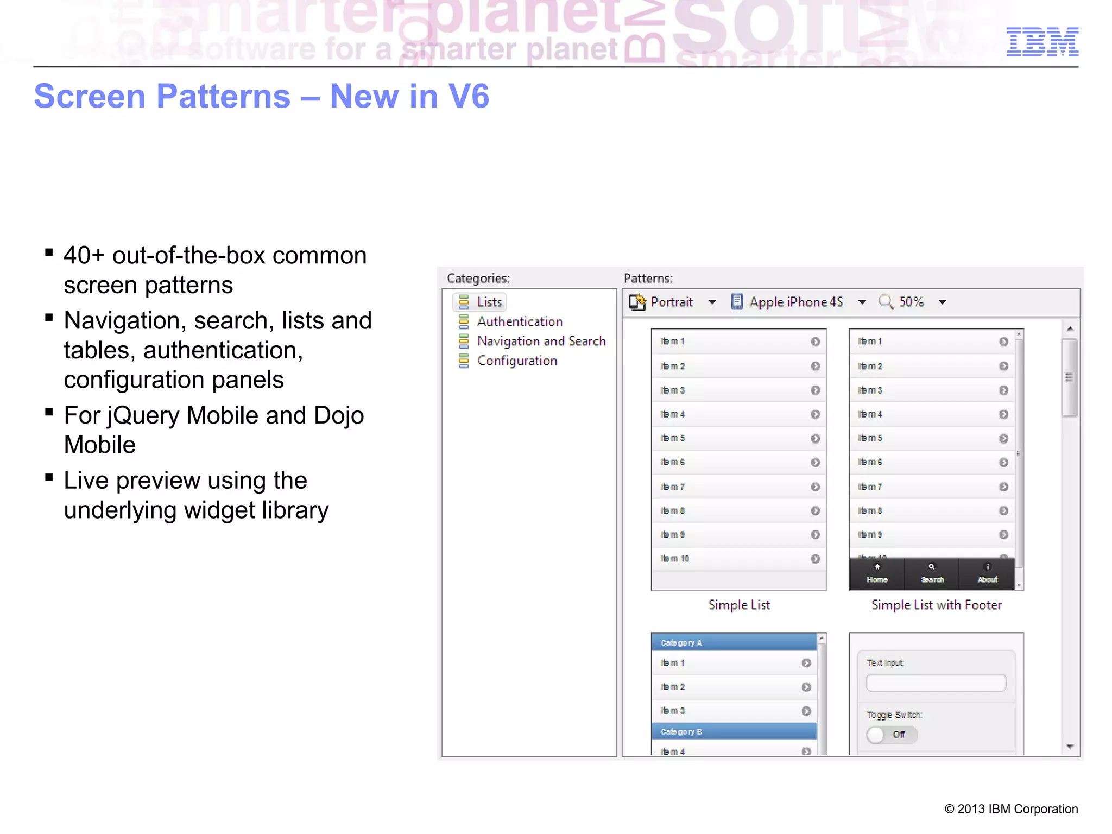
Task: Click the IBM logo
Action: [1042, 42]
